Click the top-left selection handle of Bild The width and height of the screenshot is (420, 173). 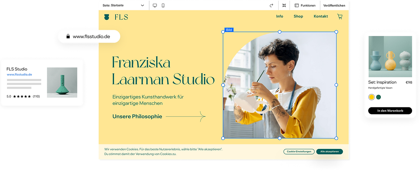click(x=223, y=32)
